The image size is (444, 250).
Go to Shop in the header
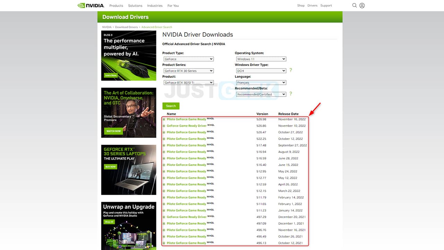tap(301, 6)
